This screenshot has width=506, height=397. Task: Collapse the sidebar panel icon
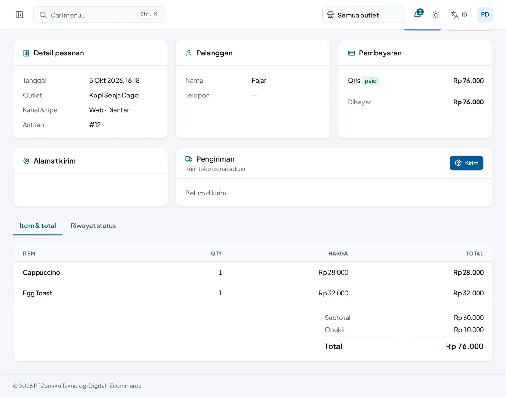click(19, 15)
